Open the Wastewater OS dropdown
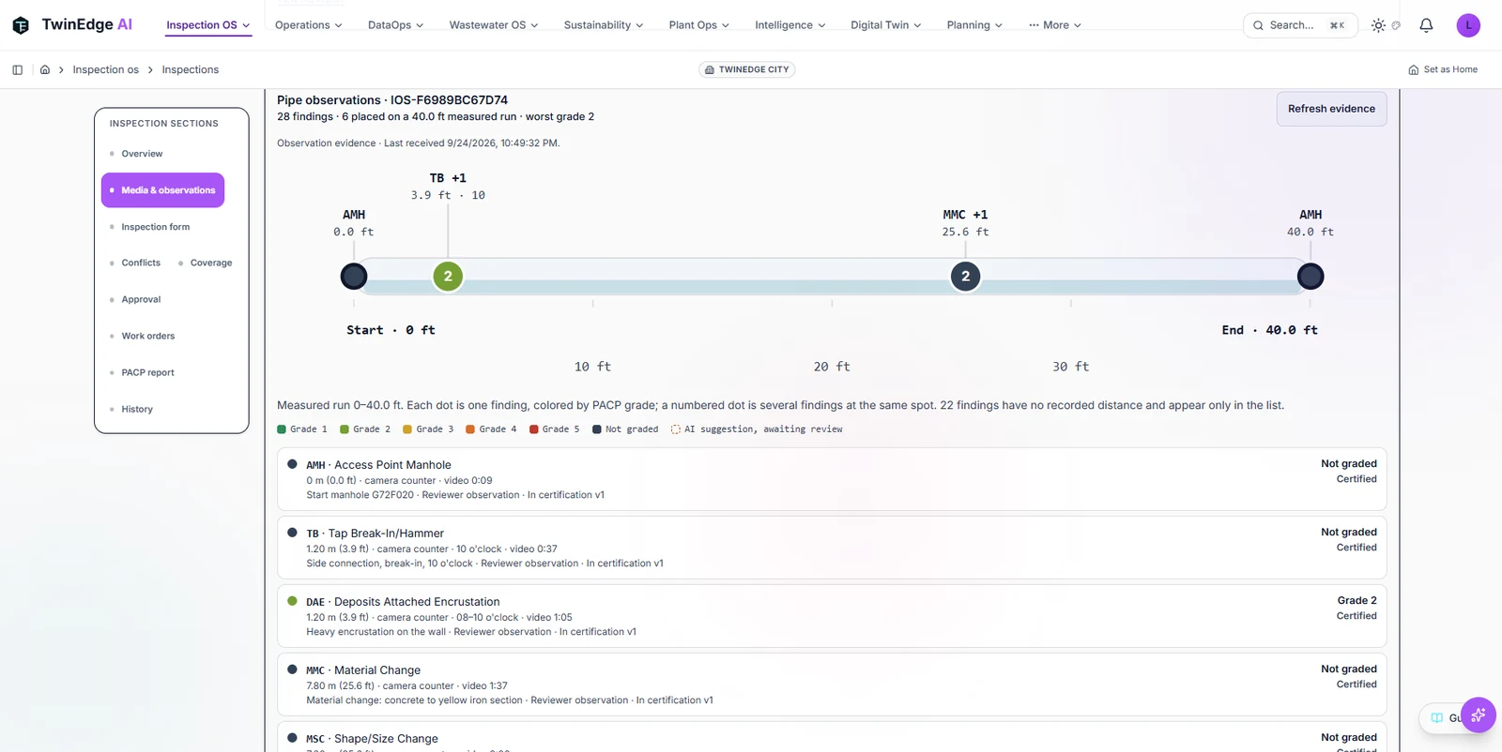The height and width of the screenshot is (752, 1502). point(494,25)
